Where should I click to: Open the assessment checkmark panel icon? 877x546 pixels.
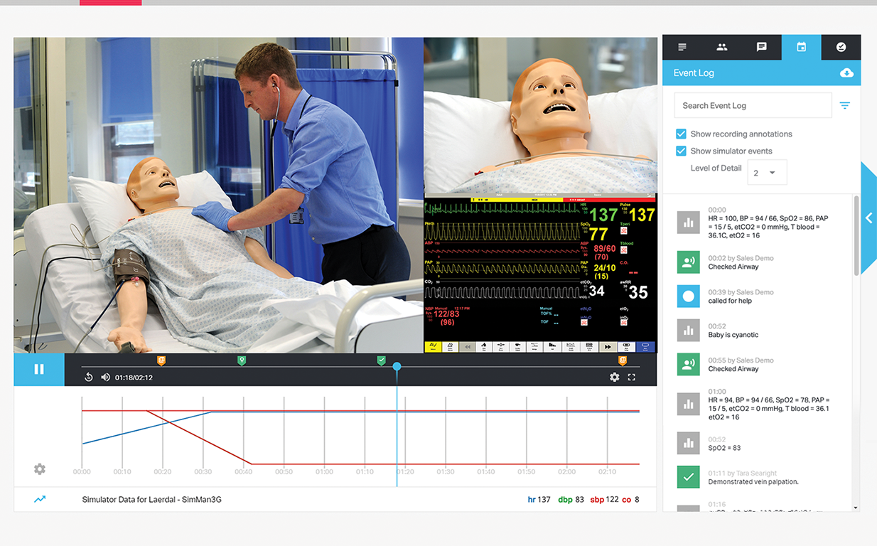click(841, 47)
